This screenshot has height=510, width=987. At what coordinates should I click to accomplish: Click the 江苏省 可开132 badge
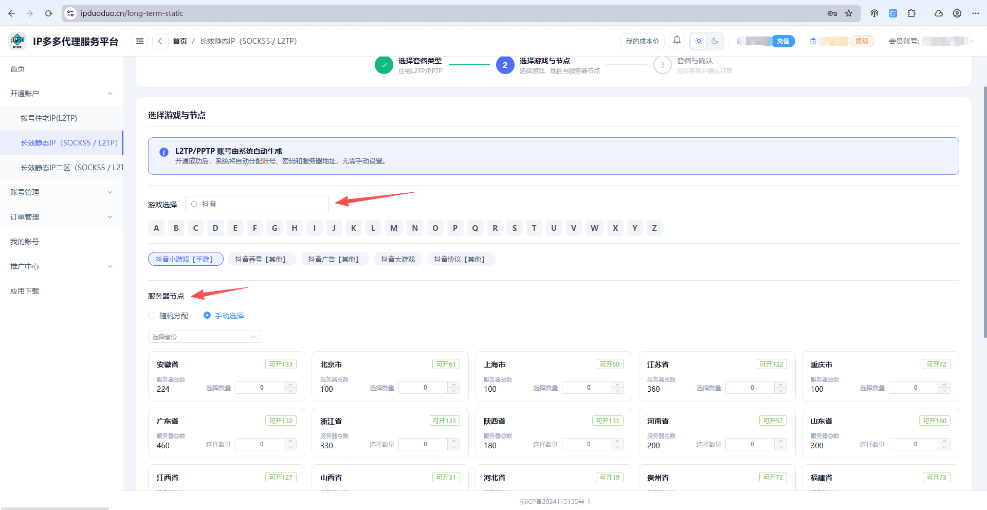[x=771, y=364]
